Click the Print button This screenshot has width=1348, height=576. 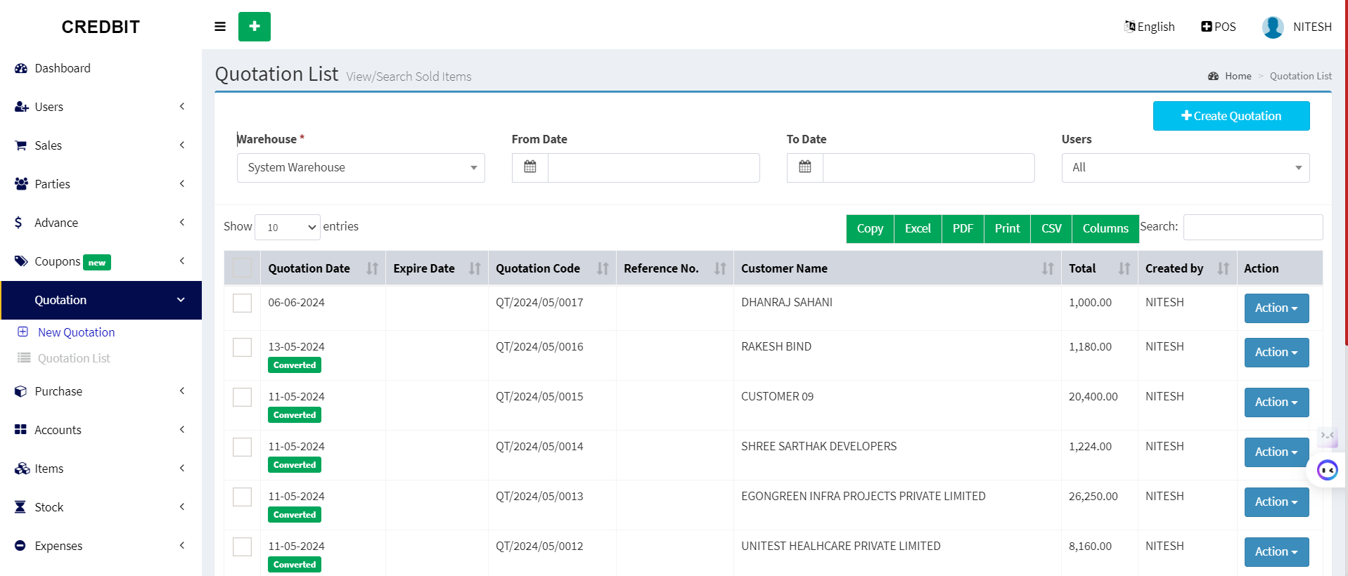(x=1007, y=228)
